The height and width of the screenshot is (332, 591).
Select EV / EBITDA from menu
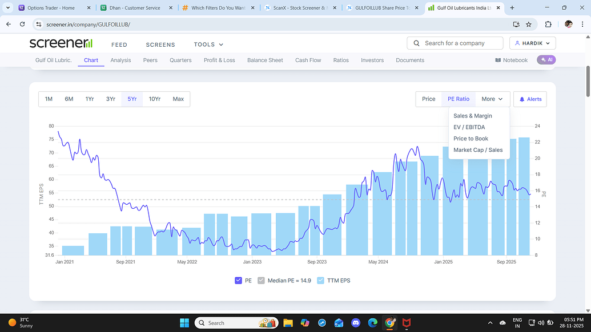469,127
